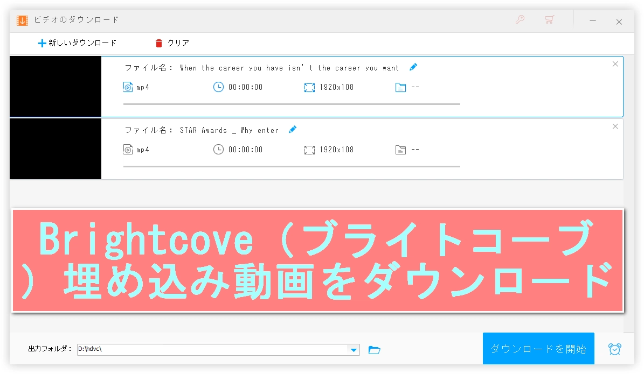Click mp4 format icon of 'When the career' item
644x374 pixels.
(x=128, y=87)
